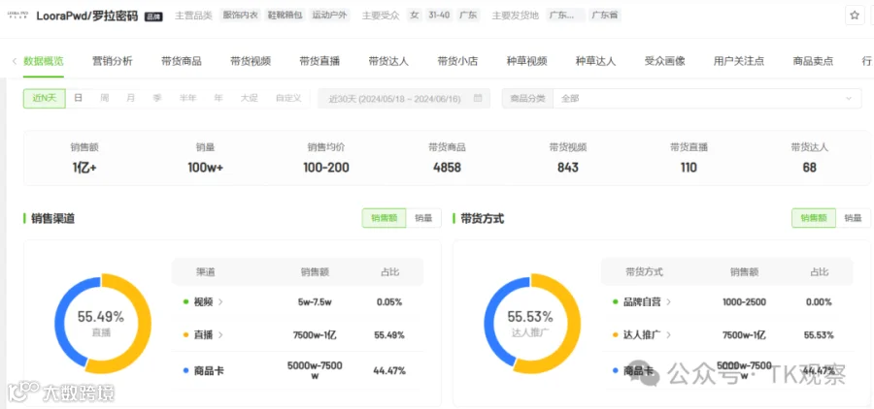874x409 pixels.
Task: Open the 数据概览 tab
Action: tap(44, 61)
